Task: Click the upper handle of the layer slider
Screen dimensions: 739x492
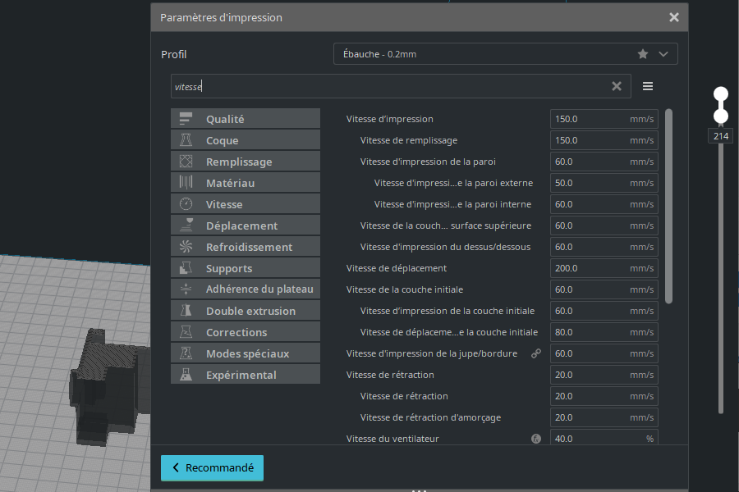Action: [x=721, y=94]
